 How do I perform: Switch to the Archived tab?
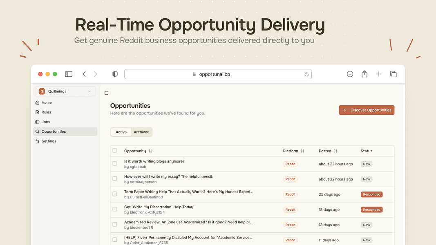[141, 132]
